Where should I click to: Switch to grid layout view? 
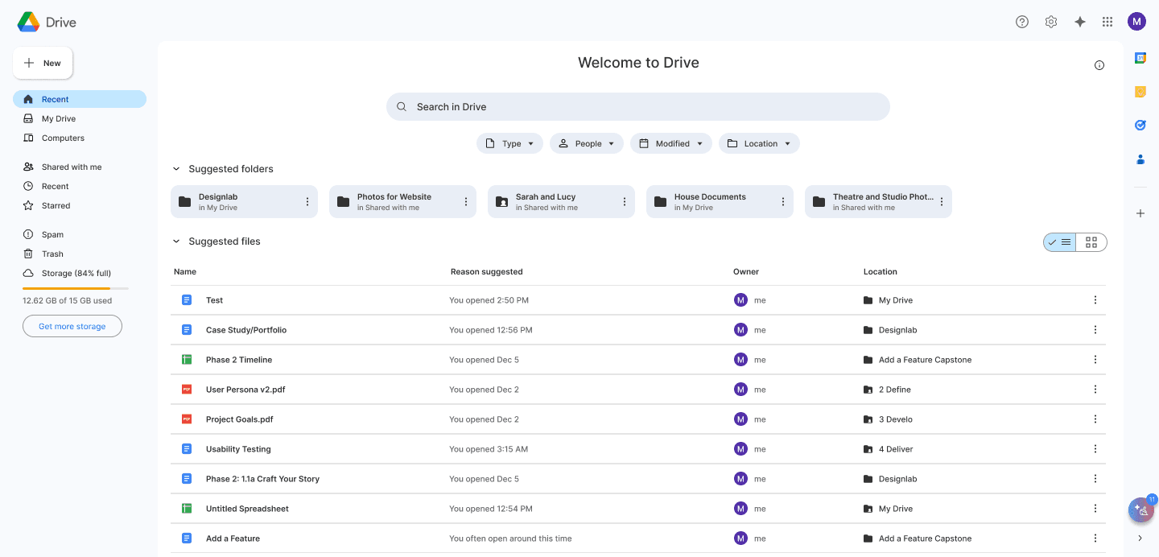1091,242
